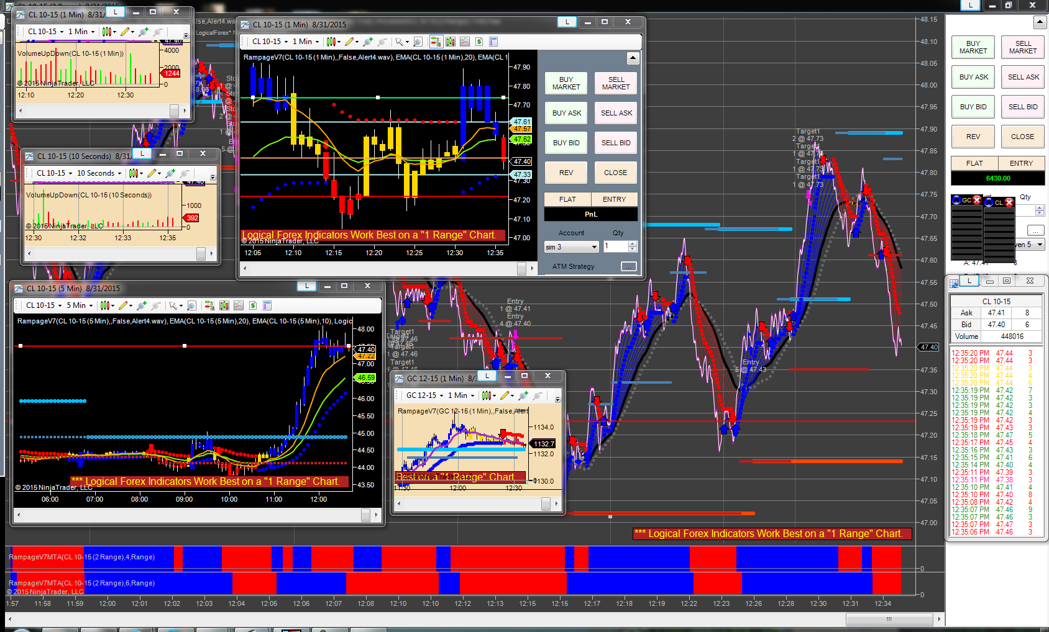This screenshot has width=1049, height=632.
Task: Select the FLAT tab in CL 1 Min Chart Trader
Action: 567,199
